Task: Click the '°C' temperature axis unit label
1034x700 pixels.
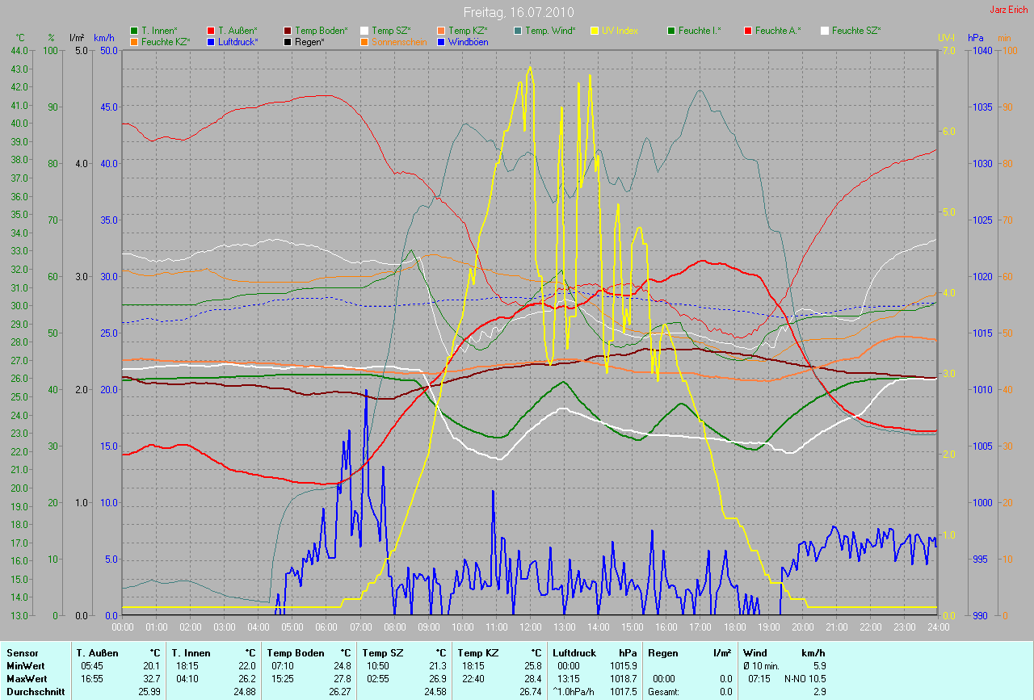Action: click(21, 38)
